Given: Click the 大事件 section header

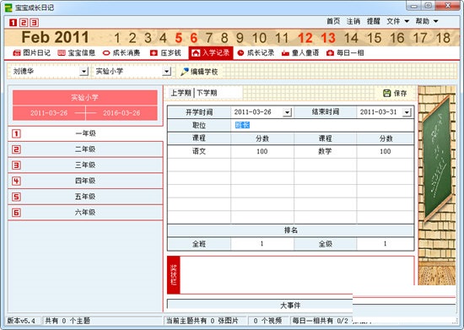Looking at the screenshot, I should tap(290, 306).
